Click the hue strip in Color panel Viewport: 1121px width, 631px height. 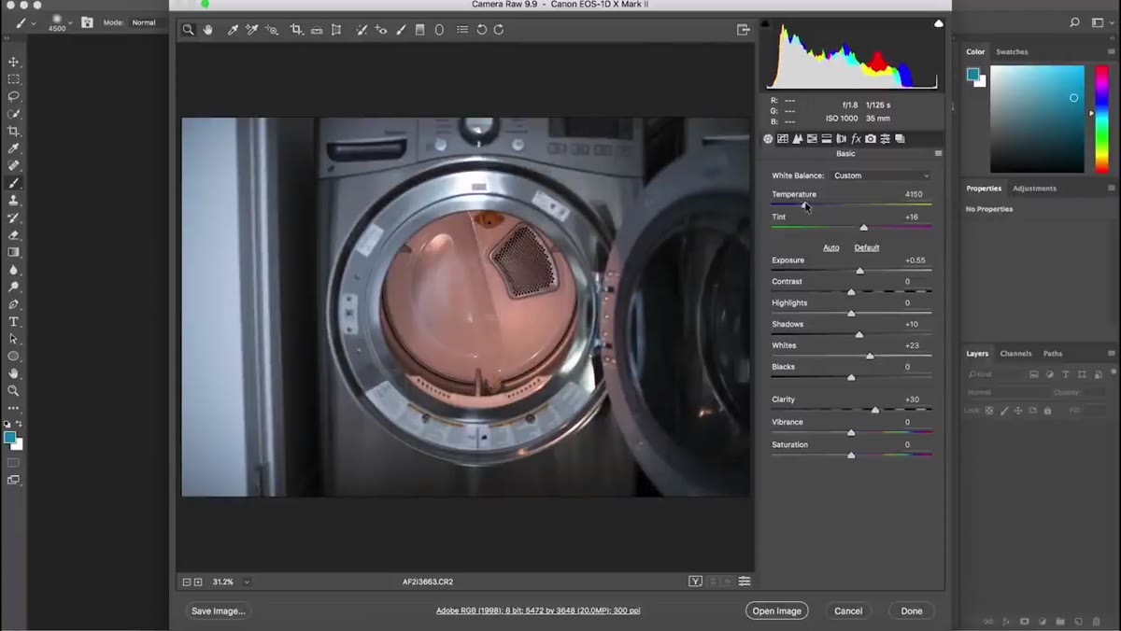[1101, 119]
